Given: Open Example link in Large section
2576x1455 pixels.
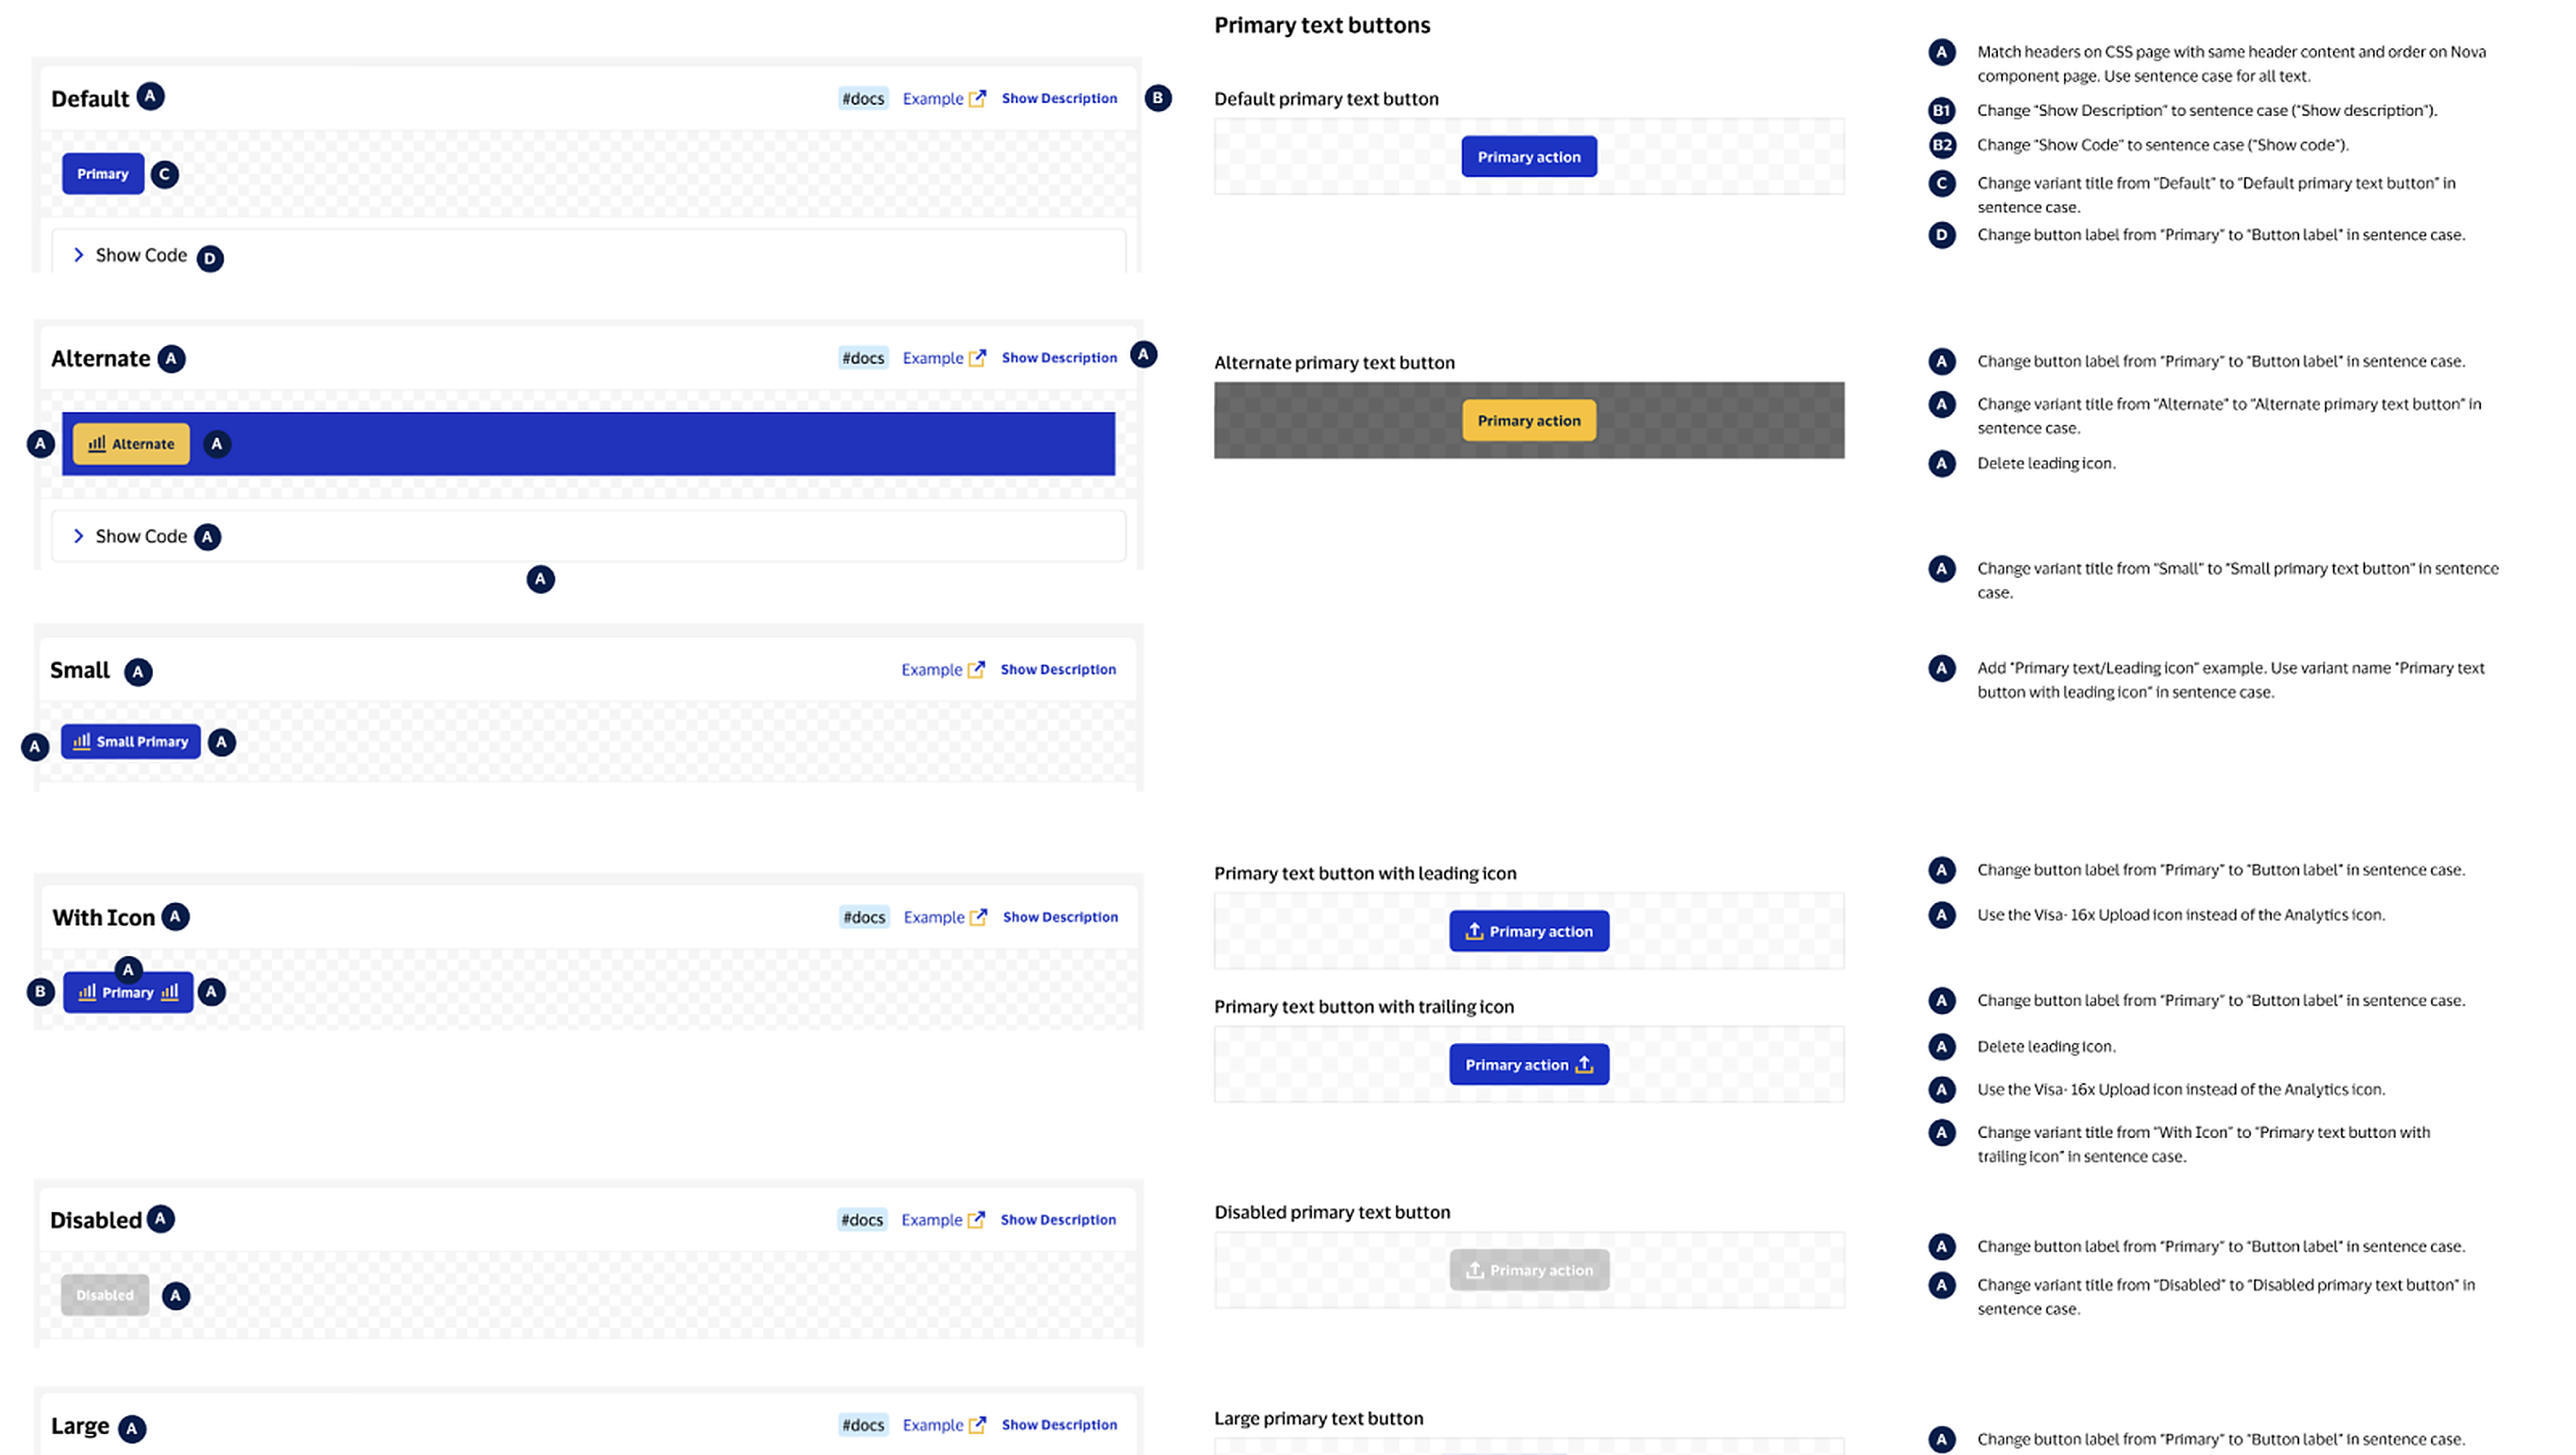Looking at the screenshot, I should tap(932, 1426).
